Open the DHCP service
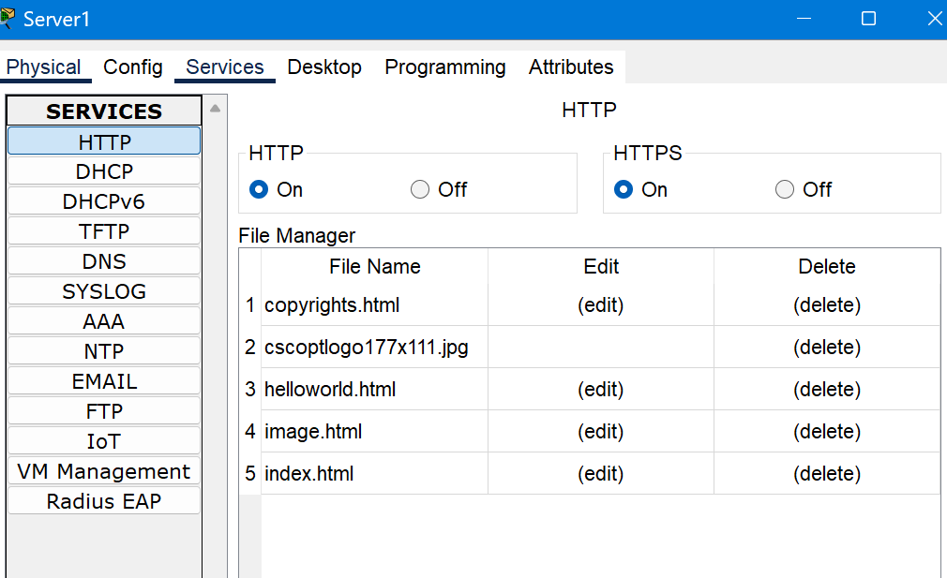The image size is (947, 578). [104, 171]
